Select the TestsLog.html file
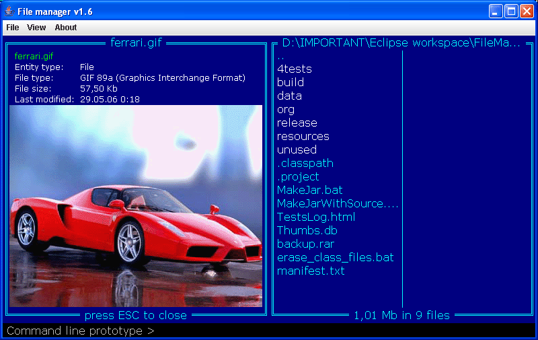 [316, 217]
